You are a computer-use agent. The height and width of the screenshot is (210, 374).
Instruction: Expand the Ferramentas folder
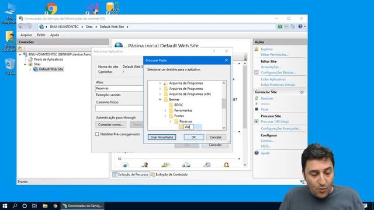pyautogui.click(x=165, y=110)
